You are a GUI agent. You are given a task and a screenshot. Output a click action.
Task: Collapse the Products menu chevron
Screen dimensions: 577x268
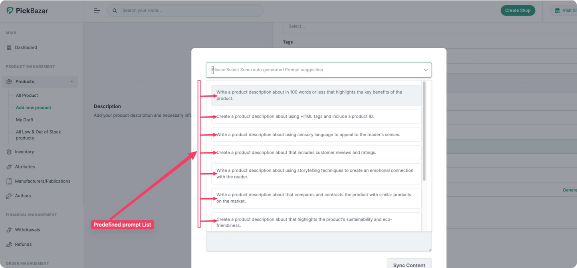point(72,82)
